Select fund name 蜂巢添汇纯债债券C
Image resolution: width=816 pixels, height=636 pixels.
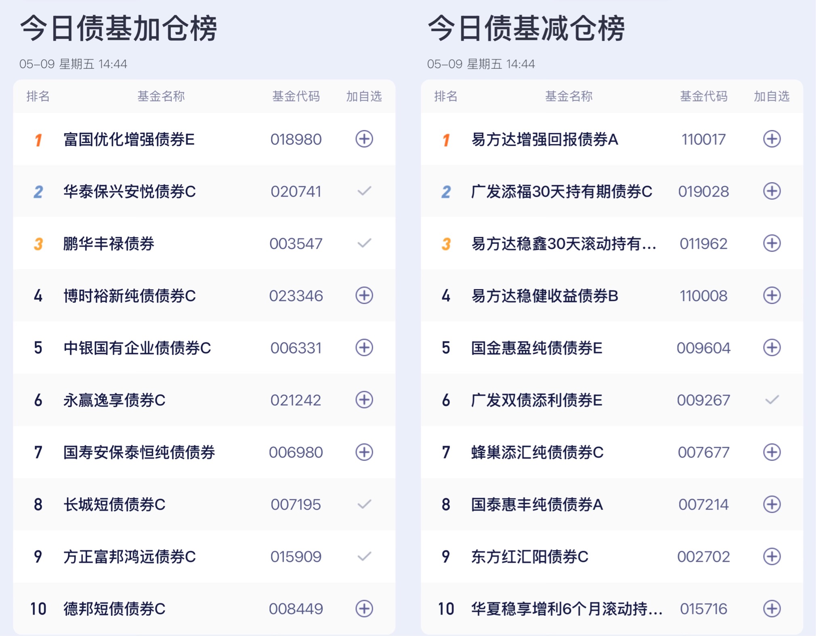coord(537,452)
